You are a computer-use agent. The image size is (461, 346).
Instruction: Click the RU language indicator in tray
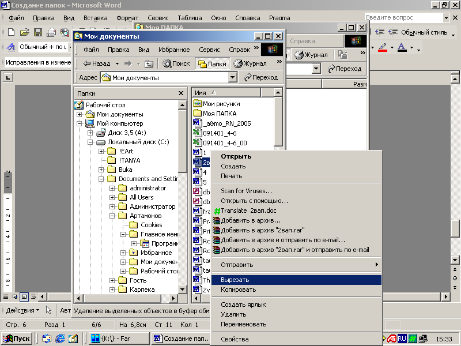pos(402,339)
